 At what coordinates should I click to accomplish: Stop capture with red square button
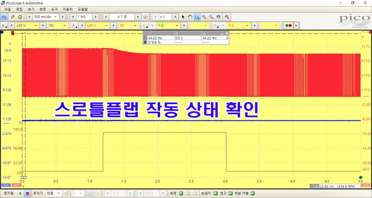27,193
